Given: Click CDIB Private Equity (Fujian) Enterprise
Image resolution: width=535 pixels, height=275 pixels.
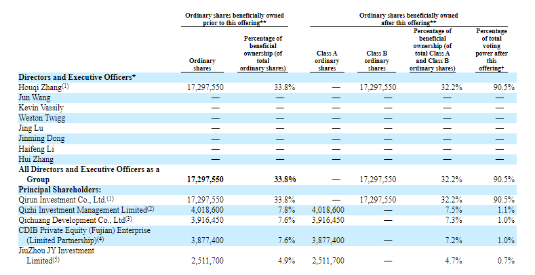Looking at the screenshot, I should (x=84, y=230).
